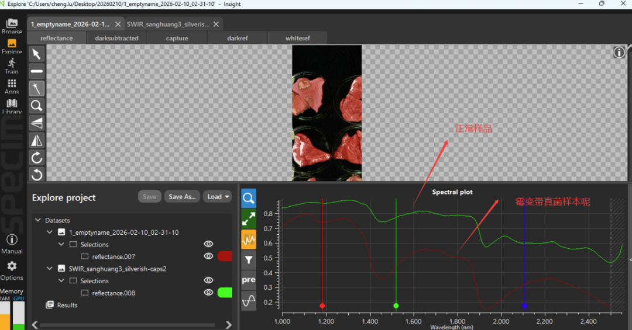Select the arrow pointer tool

click(x=37, y=54)
